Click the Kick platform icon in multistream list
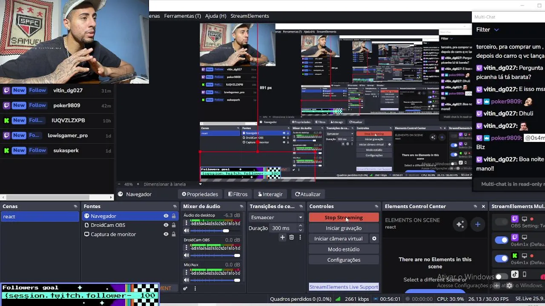The image size is (545, 306). click(515, 256)
